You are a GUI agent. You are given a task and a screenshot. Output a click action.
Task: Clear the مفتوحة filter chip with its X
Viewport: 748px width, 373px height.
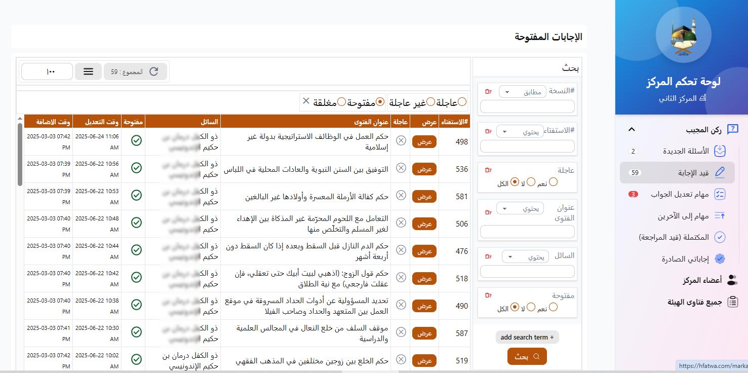pyautogui.click(x=306, y=101)
